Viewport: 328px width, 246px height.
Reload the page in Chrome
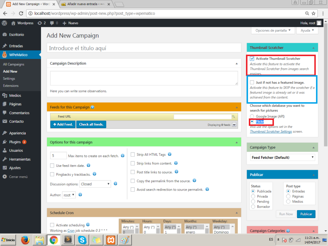(21, 13)
